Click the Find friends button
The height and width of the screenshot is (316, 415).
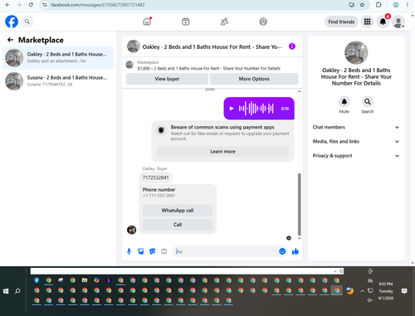341,22
